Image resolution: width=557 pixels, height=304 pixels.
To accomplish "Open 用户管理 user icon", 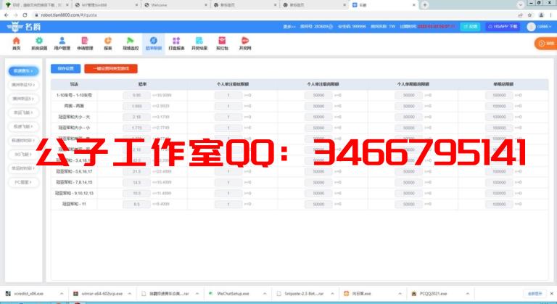I will pos(62,44).
